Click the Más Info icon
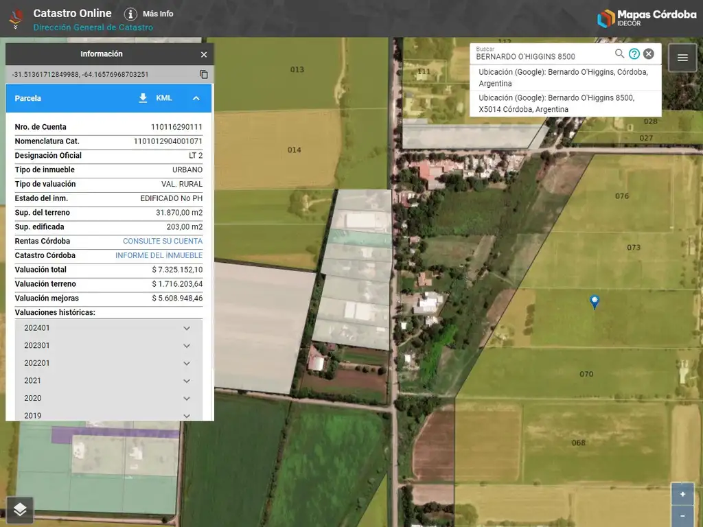The height and width of the screenshot is (527, 703). (x=130, y=14)
